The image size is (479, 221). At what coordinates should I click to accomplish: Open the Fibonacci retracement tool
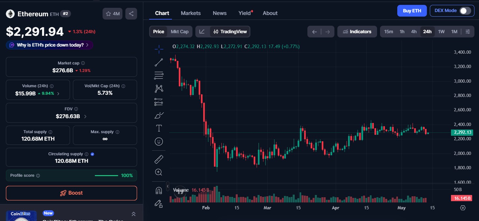click(159, 76)
